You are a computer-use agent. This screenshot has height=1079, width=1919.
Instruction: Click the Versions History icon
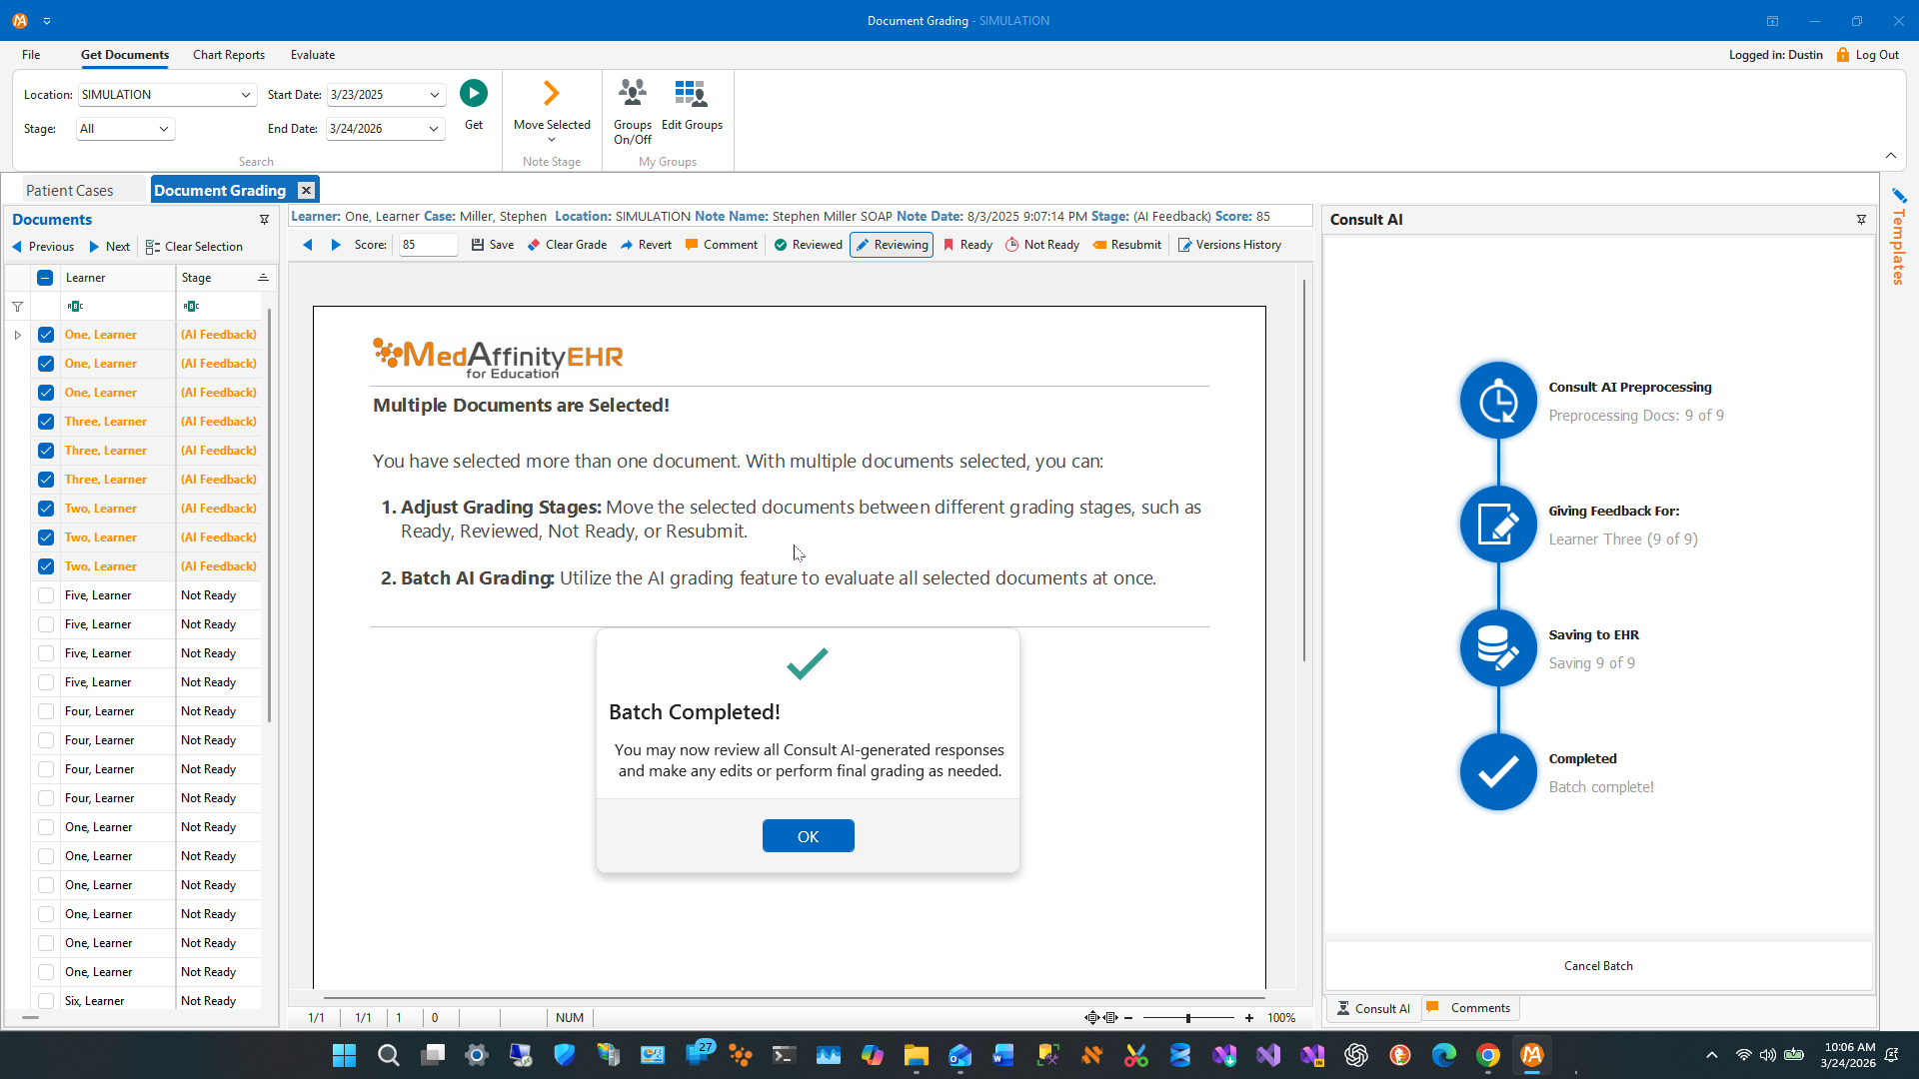click(1184, 245)
